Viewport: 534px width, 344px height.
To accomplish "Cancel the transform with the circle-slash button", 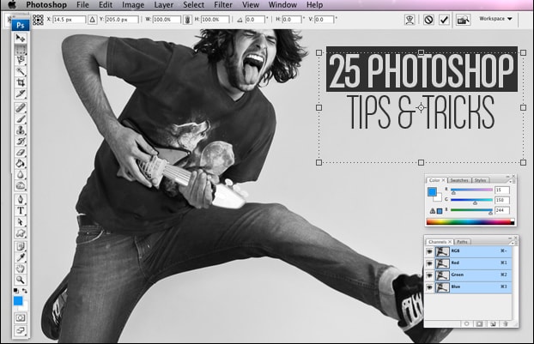I will click(x=428, y=20).
